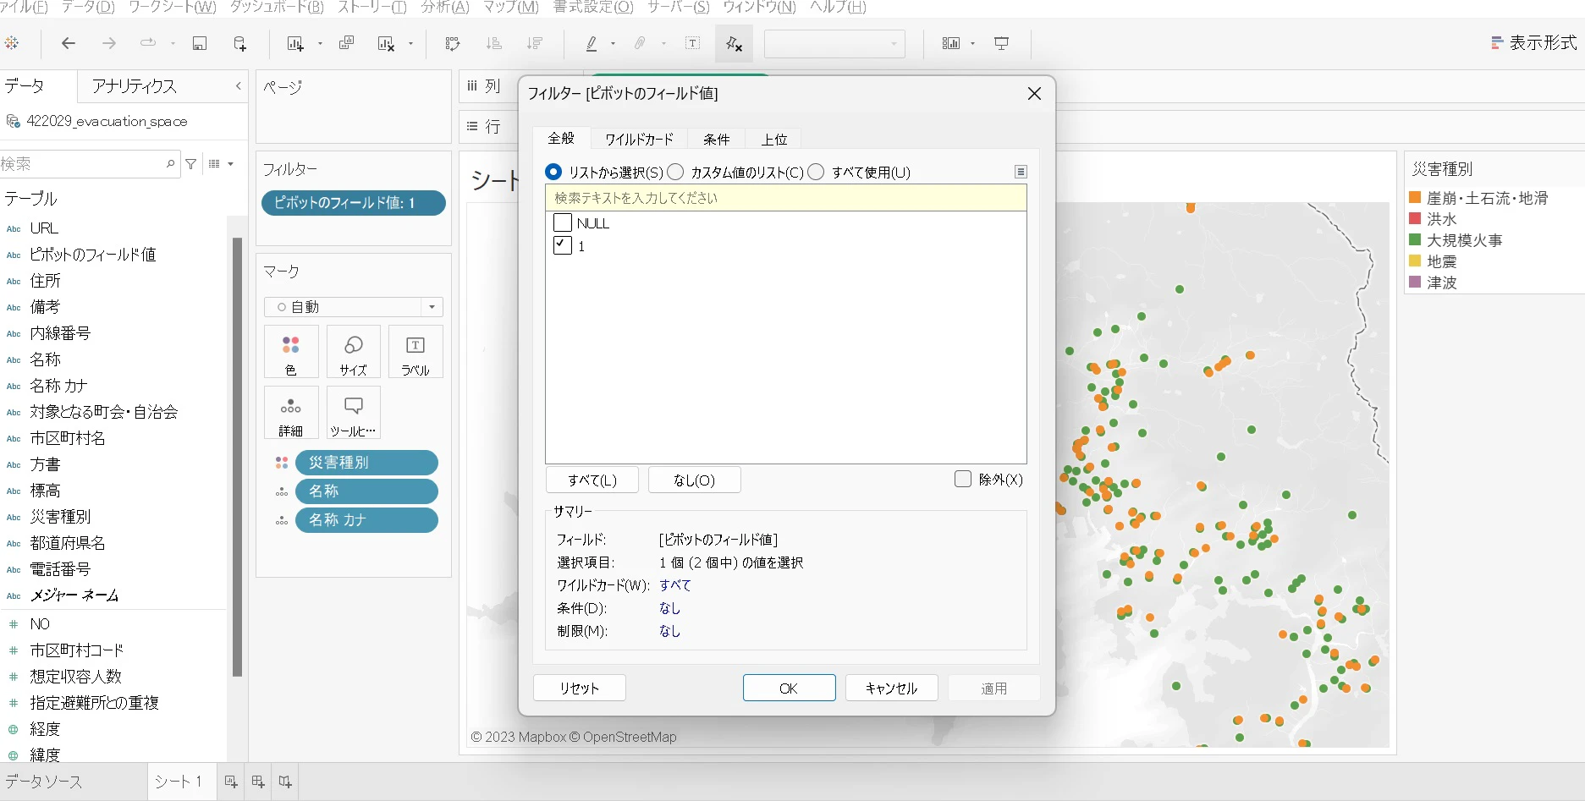Click the 洪水 red legend swatch
Viewport: 1585px width, 801px height.
pyautogui.click(x=1415, y=218)
